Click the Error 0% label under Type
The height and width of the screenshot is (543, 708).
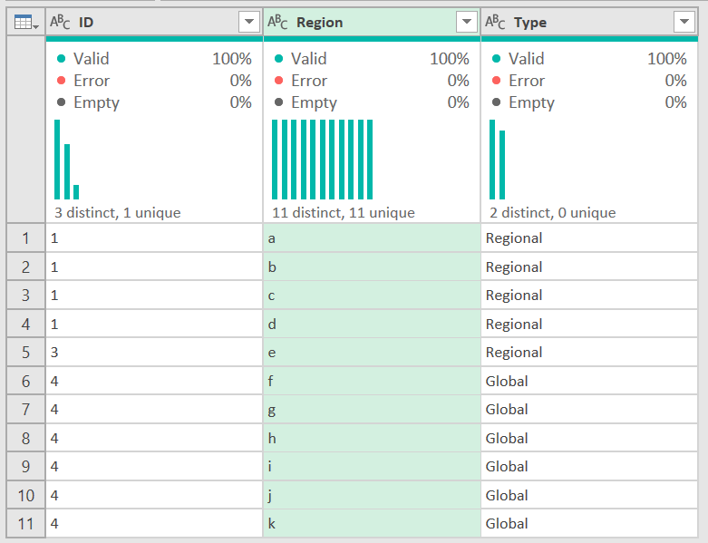click(x=589, y=81)
